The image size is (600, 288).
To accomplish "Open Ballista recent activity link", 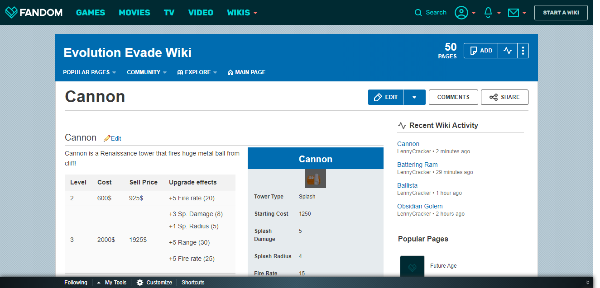I will click(x=407, y=185).
